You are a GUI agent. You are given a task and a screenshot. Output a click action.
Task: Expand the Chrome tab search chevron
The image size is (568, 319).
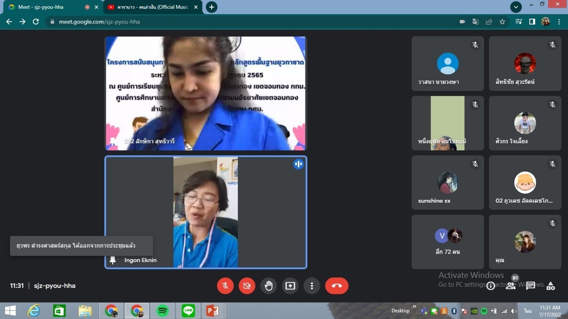[516, 7]
